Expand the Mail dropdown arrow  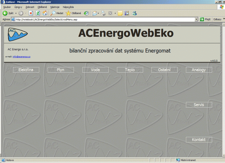pyautogui.click(x=98, y=13)
